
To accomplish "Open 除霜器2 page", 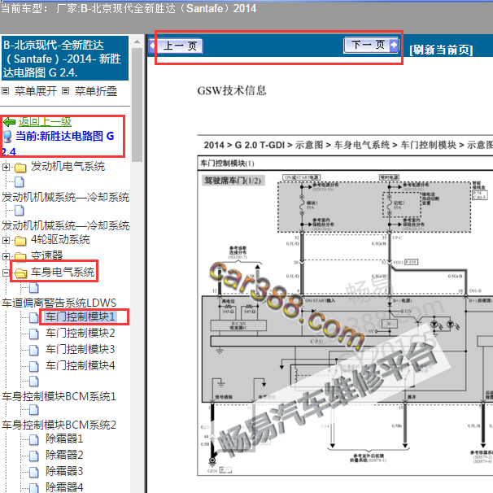I will (64, 455).
